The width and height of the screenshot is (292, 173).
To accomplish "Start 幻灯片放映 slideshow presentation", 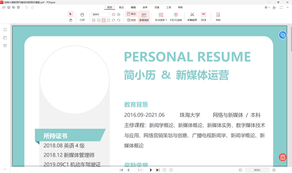I will click(176, 17).
